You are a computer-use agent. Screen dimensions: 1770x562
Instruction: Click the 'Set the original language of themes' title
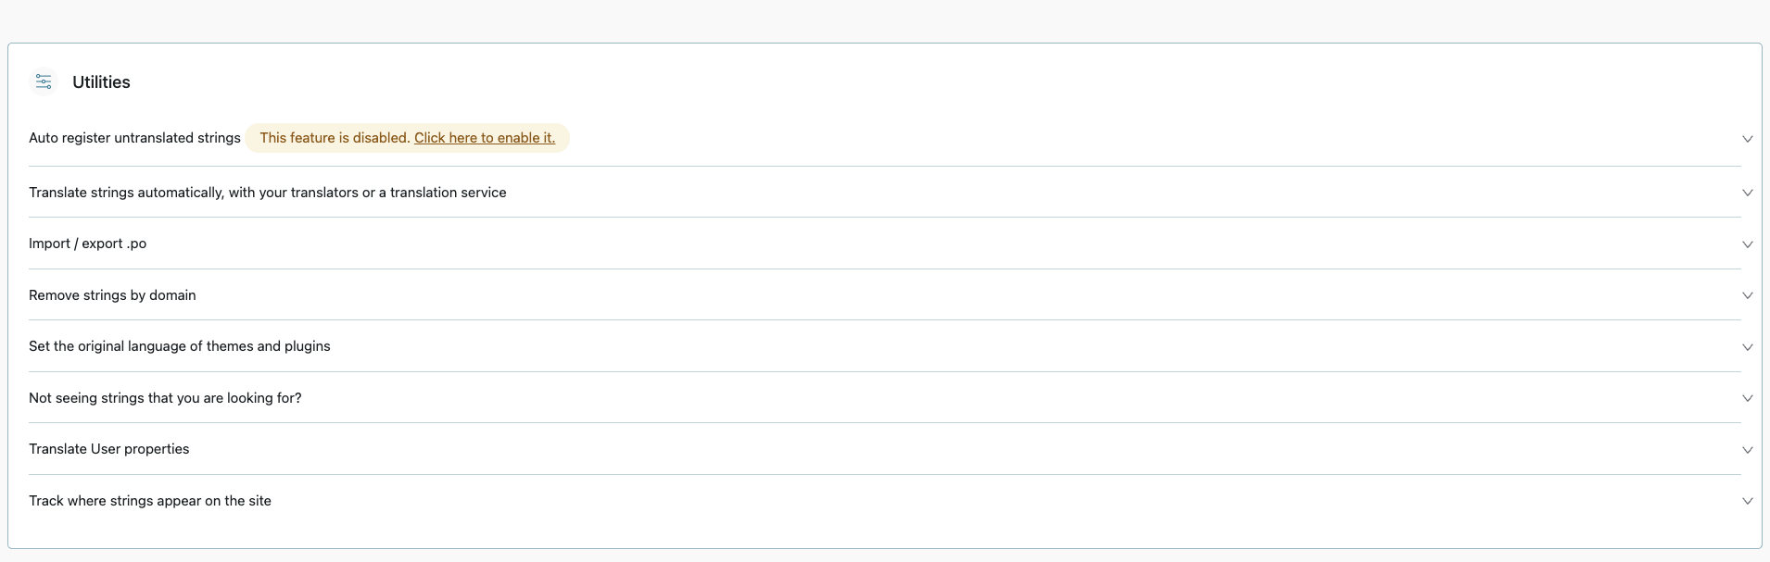[x=179, y=346]
